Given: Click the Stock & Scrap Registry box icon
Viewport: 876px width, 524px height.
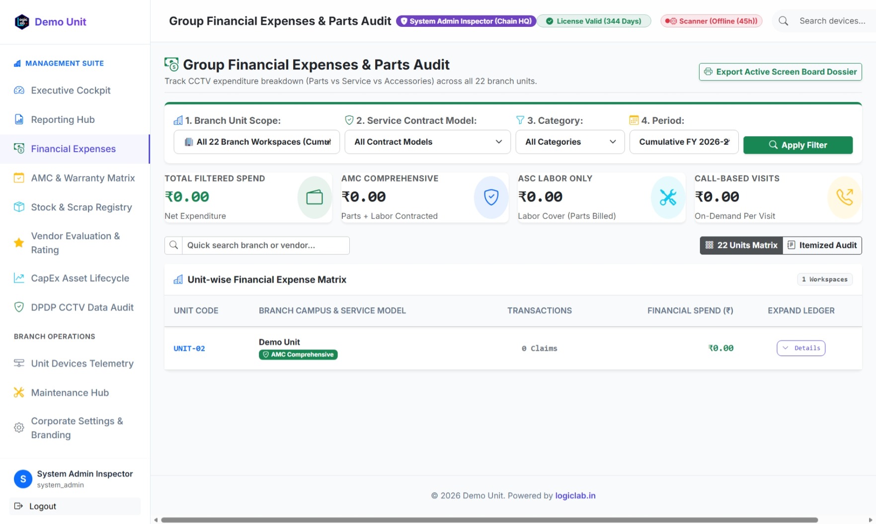Looking at the screenshot, I should (x=19, y=207).
